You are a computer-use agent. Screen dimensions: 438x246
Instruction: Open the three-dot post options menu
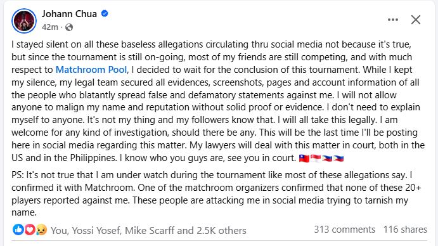point(393,20)
